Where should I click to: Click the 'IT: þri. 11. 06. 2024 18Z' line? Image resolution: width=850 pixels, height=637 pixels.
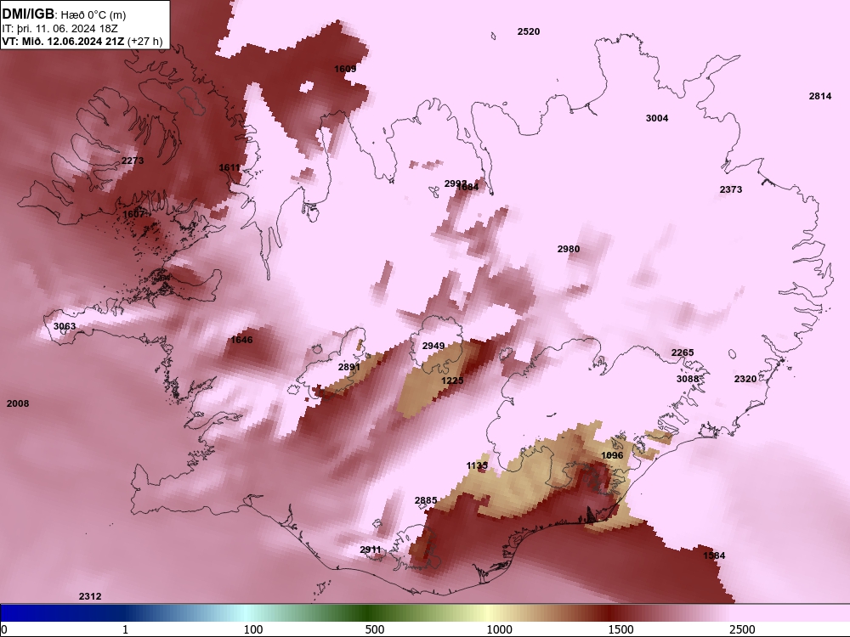click(59, 29)
